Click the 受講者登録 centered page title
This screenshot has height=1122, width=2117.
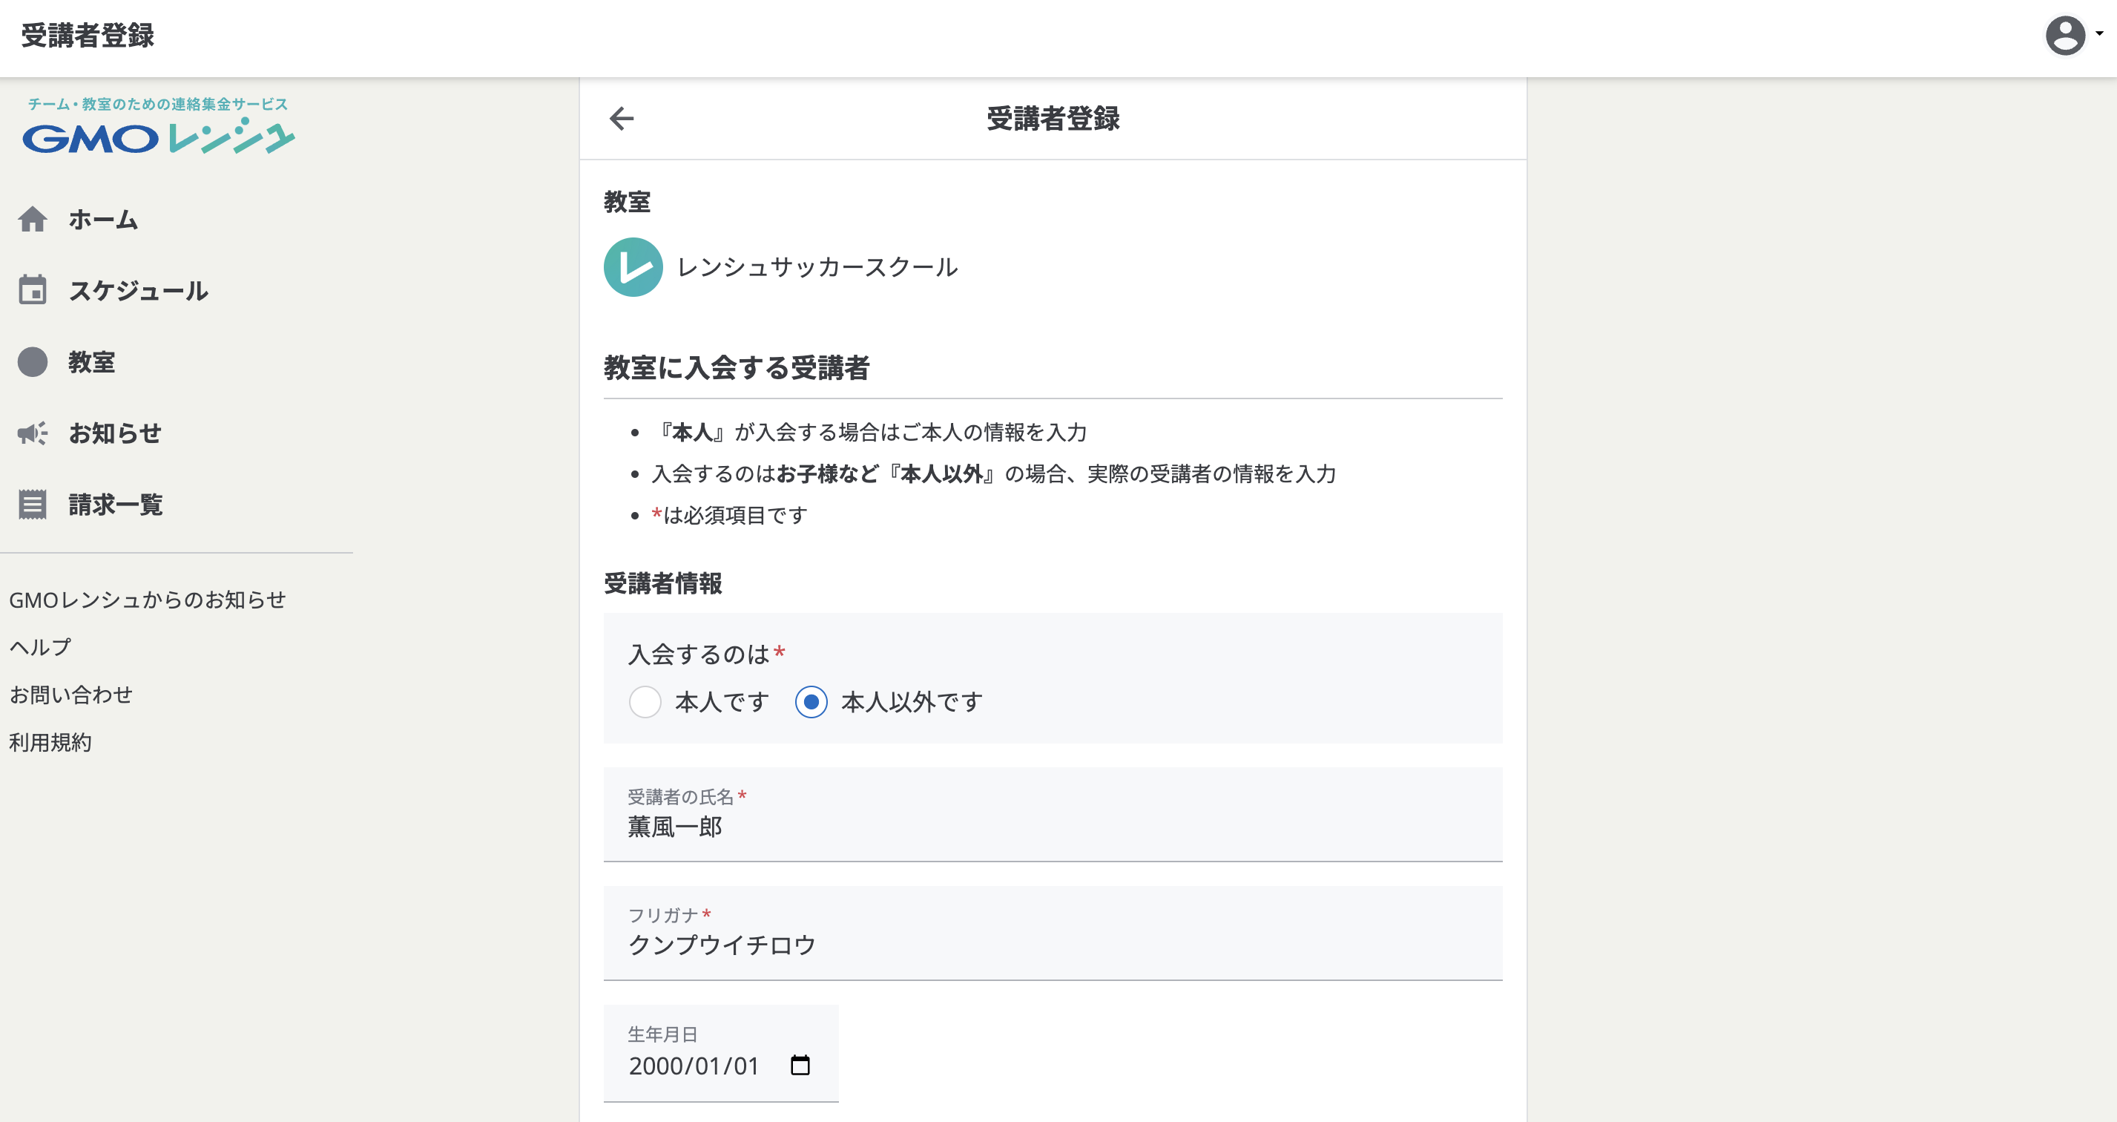[x=1053, y=119]
